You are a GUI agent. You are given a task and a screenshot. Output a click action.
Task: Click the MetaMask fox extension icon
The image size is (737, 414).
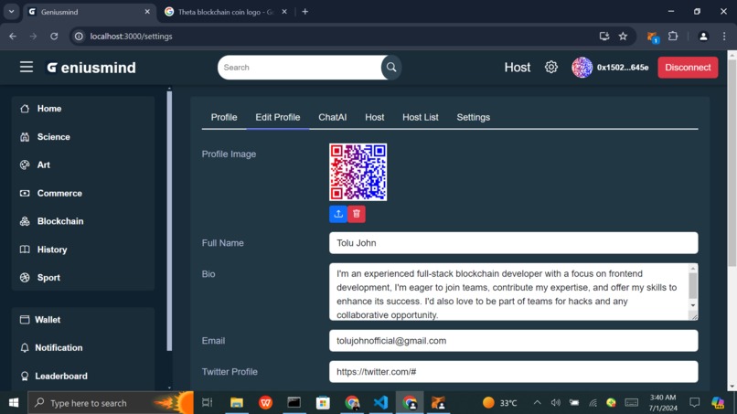coord(652,37)
